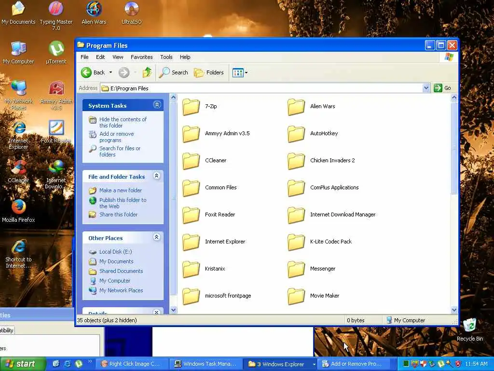Go to My Computer in Other Places
The width and height of the screenshot is (494, 371).
coord(115,281)
